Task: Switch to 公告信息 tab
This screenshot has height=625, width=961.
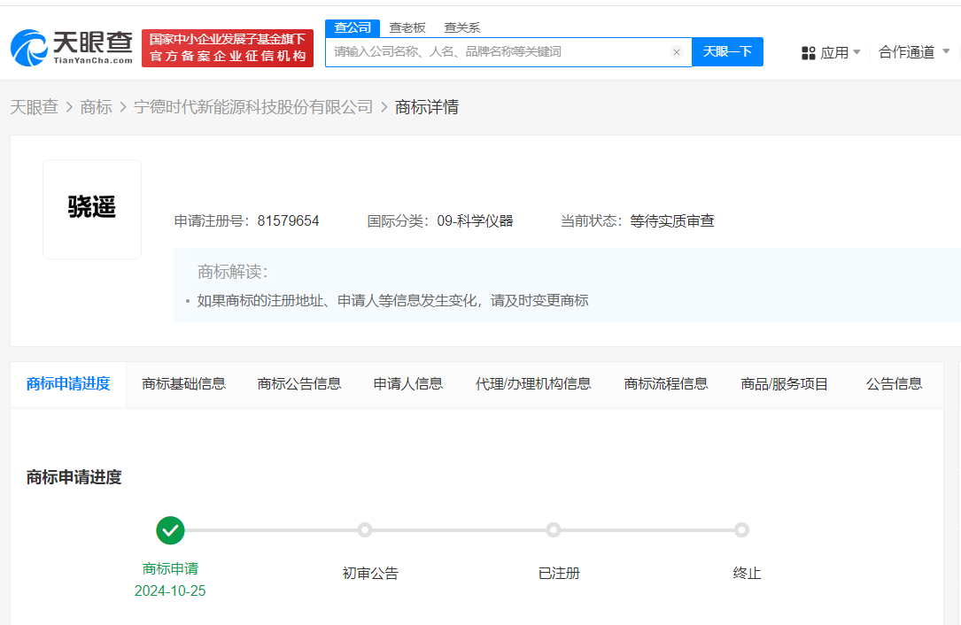Action: (x=895, y=384)
